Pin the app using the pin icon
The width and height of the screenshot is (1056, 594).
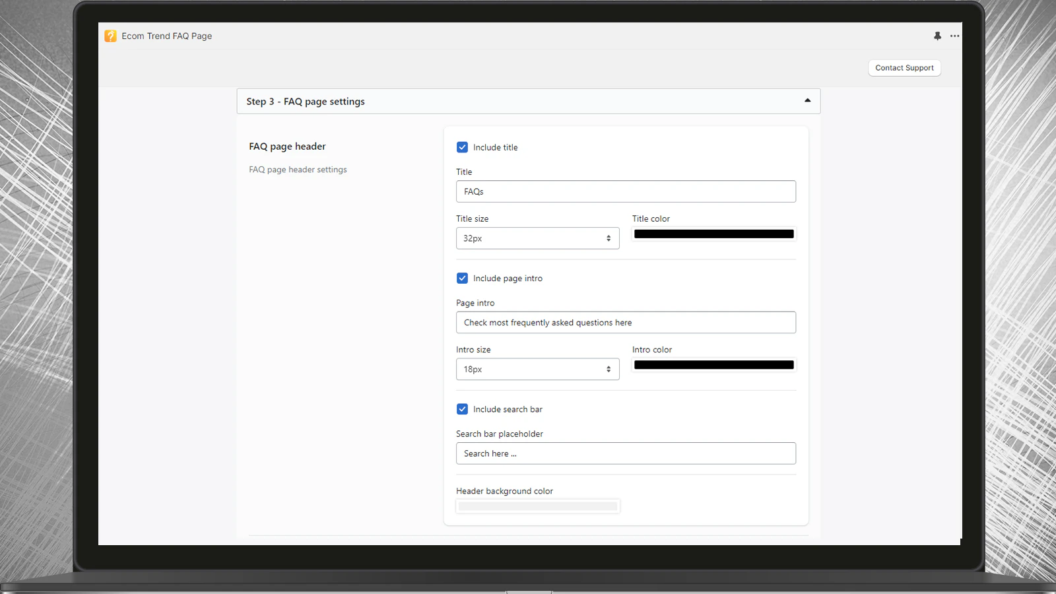937,36
